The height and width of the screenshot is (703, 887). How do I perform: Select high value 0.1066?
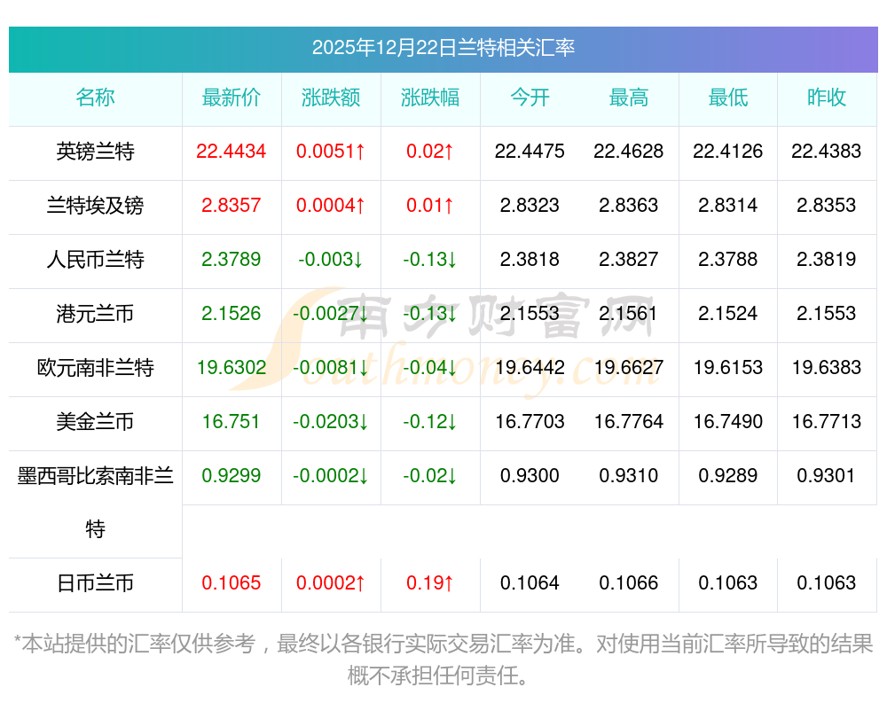(x=629, y=583)
